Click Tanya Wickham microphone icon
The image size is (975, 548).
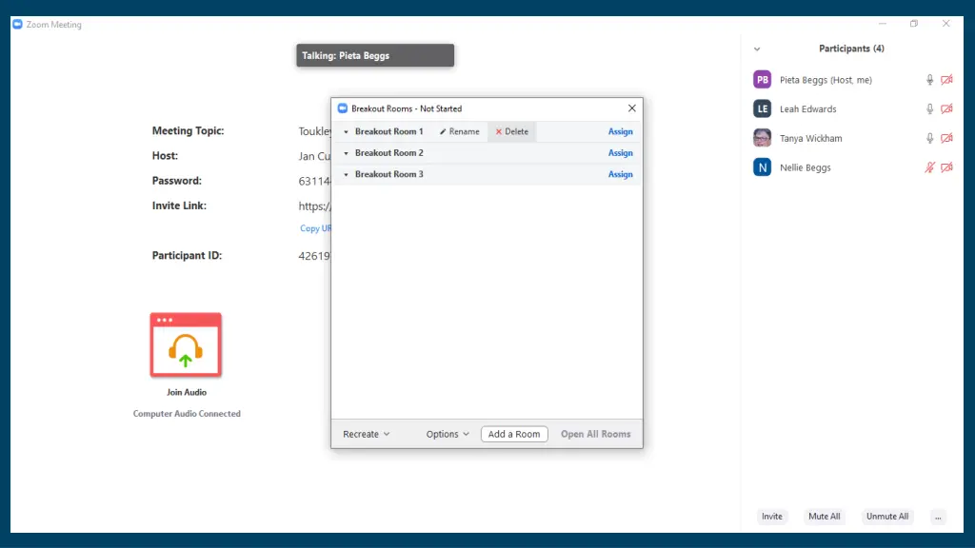pos(929,138)
